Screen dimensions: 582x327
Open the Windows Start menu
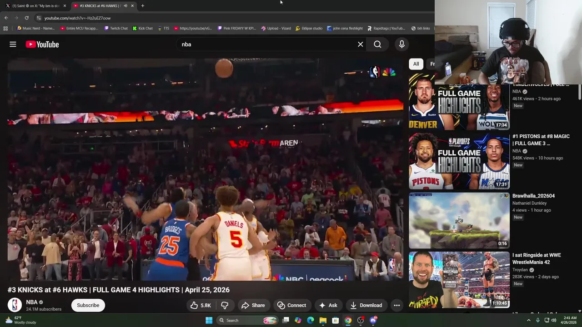click(209, 320)
